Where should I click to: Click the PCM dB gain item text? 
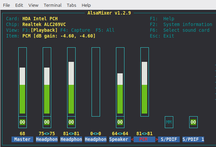tap(59, 36)
